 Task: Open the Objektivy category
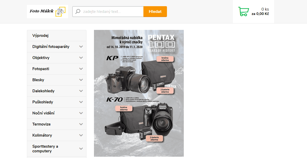coord(41,58)
